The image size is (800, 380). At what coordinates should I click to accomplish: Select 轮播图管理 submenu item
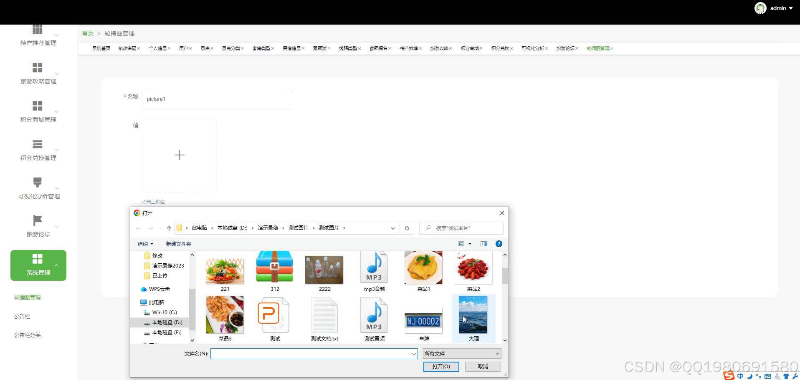[28, 297]
